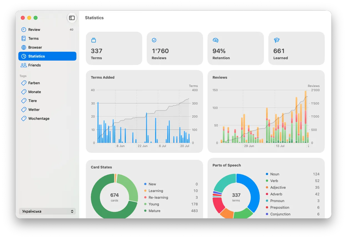347x239 pixels.
Task: Click the 124 Noun count value
Action: coord(316,174)
